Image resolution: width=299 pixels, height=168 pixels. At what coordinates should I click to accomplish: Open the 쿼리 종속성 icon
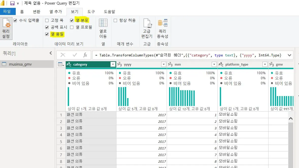163,23
